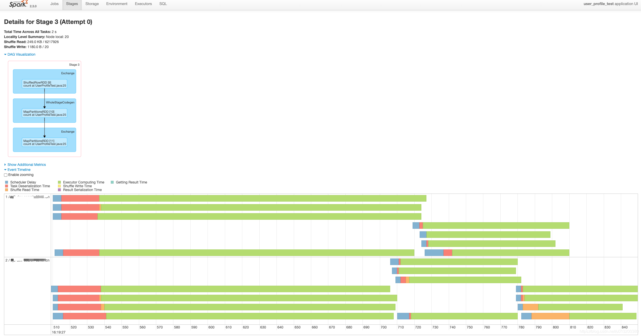641x336 pixels.
Task: Switch to the Stages tab
Action: (x=72, y=4)
